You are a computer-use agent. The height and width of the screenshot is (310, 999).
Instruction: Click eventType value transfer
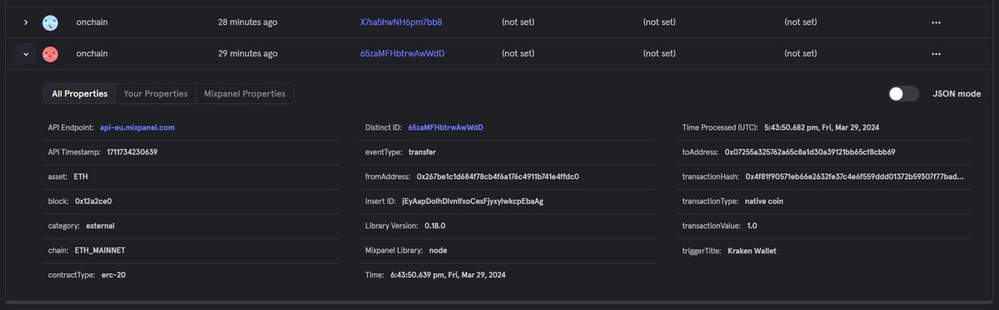[422, 152]
